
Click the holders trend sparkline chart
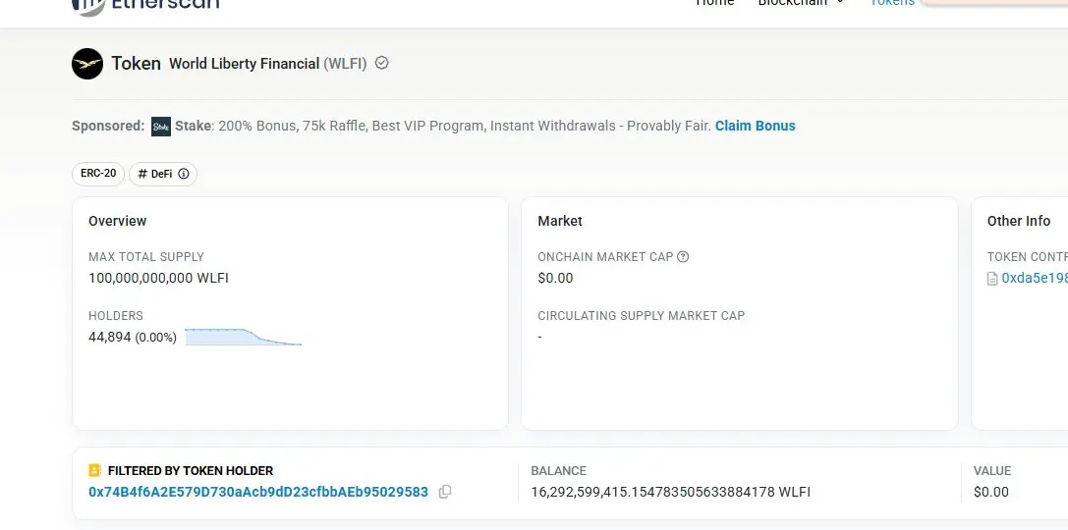click(x=243, y=337)
